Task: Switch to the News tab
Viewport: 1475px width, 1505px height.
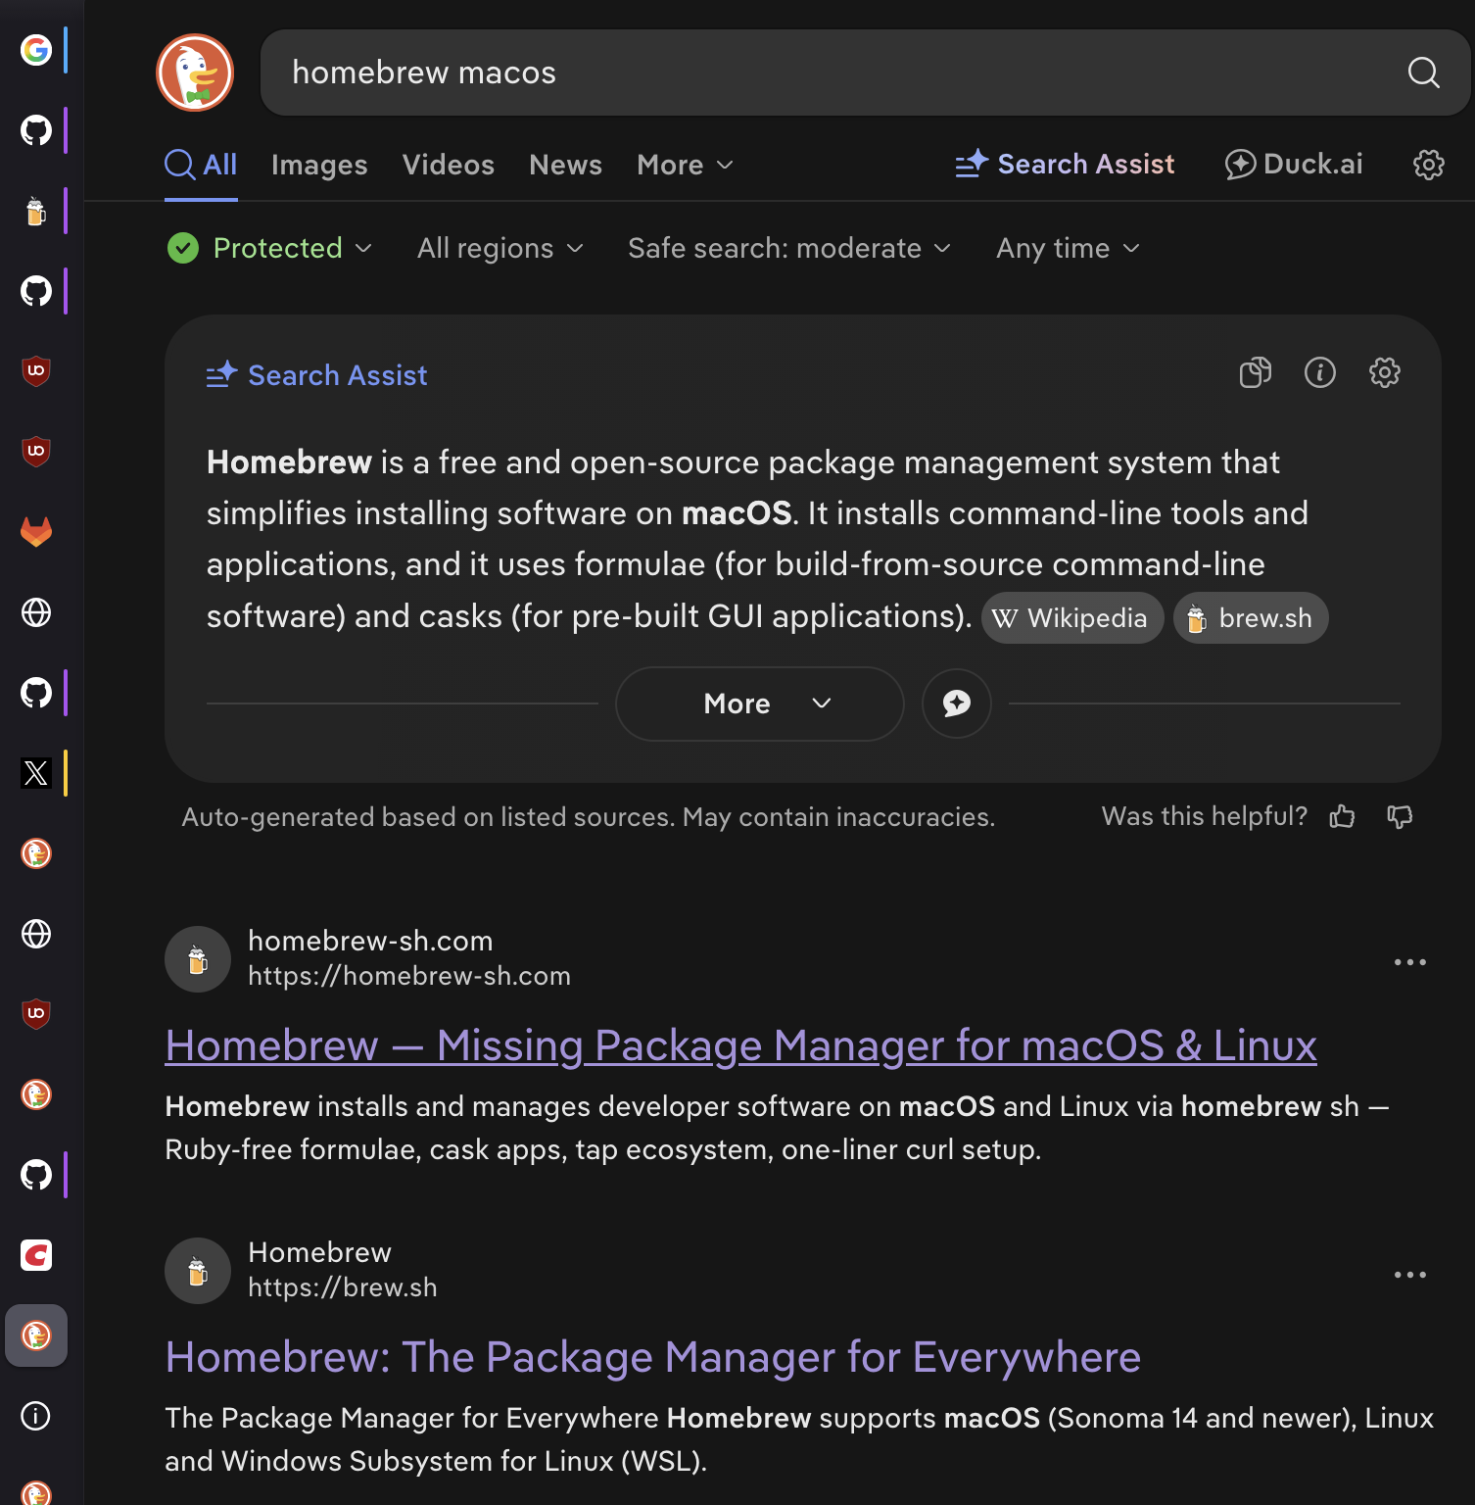Action: click(565, 165)
